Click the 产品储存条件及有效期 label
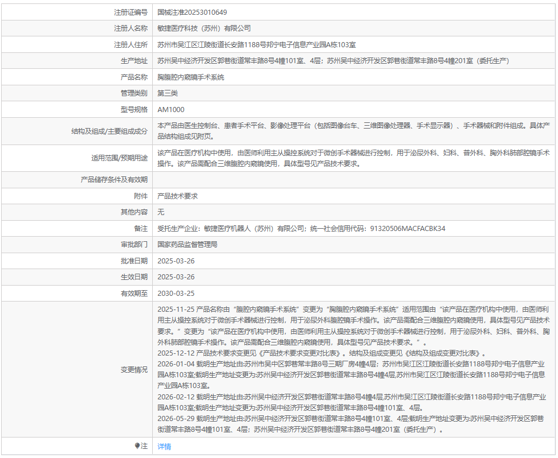558x458 pixels. 114,180
